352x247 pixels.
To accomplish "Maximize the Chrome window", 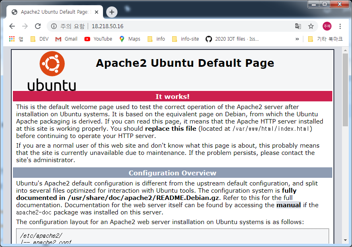I will [325, 4].
